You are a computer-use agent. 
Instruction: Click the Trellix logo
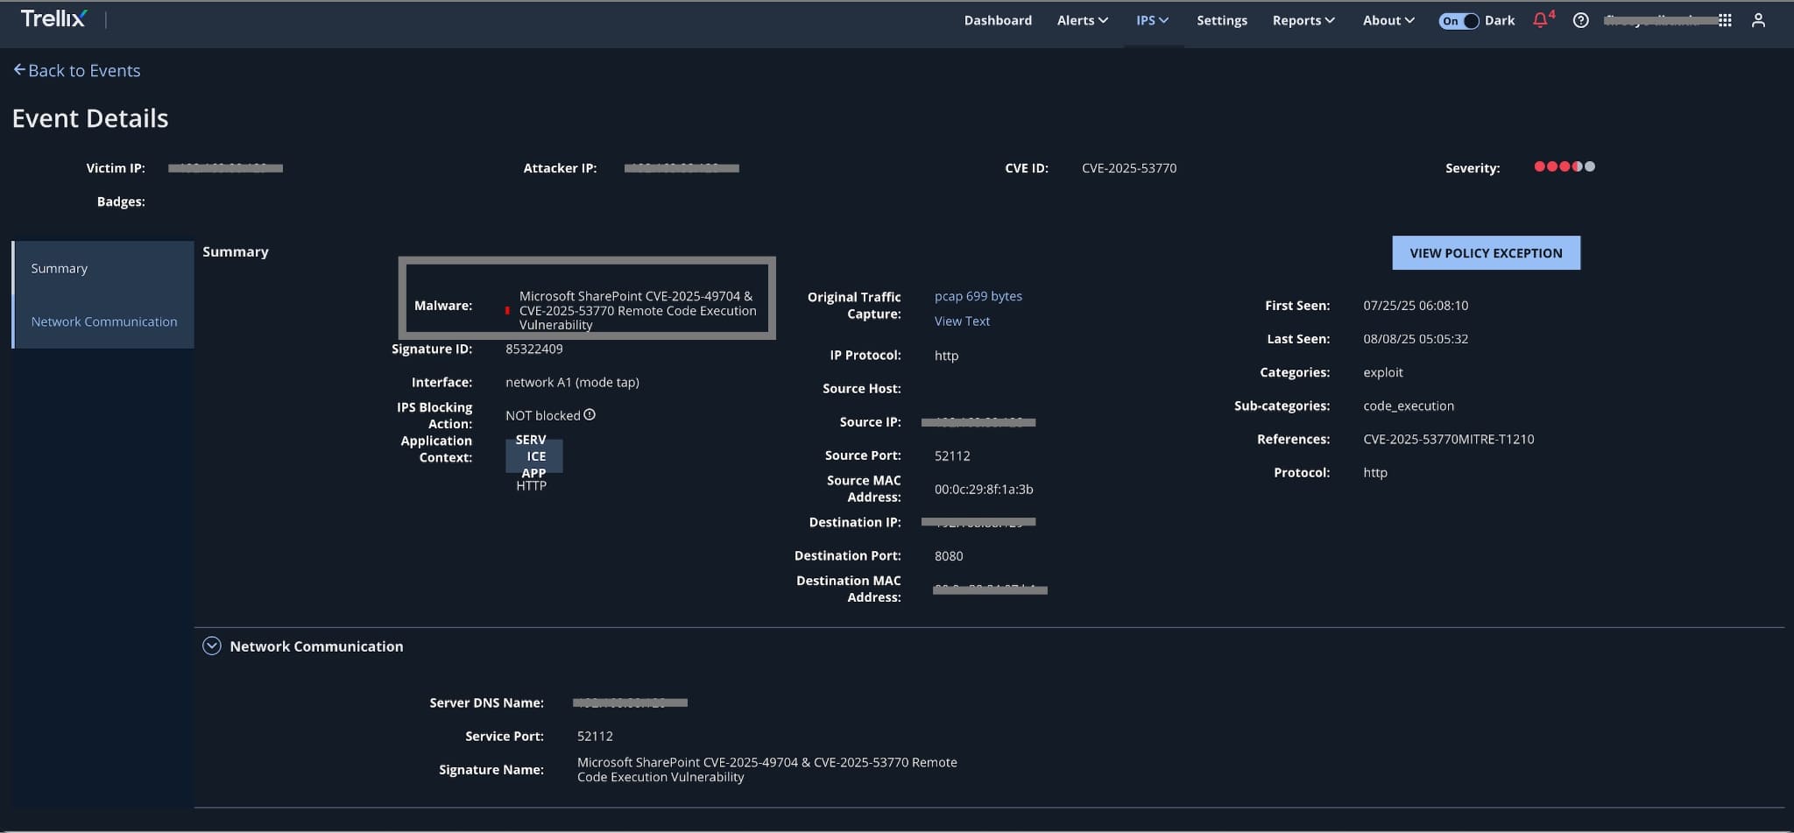(53, 18)
